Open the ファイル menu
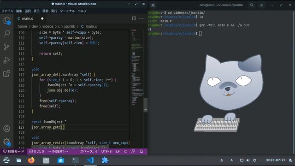Image resolution: width=295 pixels, height=166 pixels. point(7,11)
